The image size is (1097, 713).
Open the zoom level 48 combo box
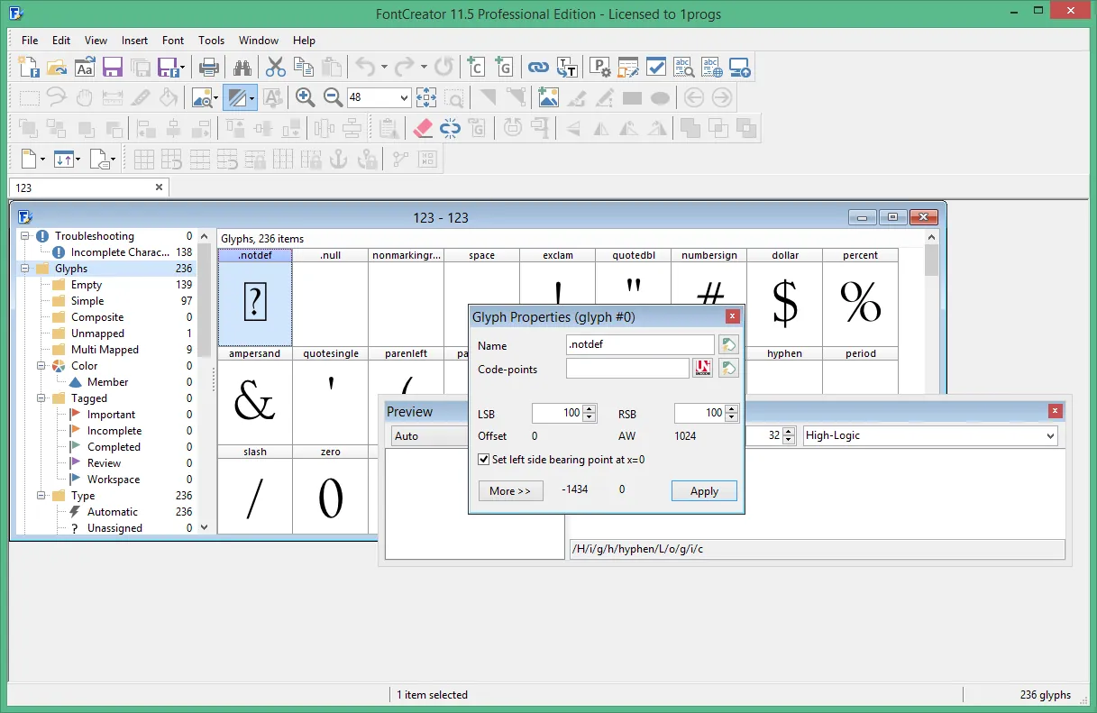coord(379,97)
